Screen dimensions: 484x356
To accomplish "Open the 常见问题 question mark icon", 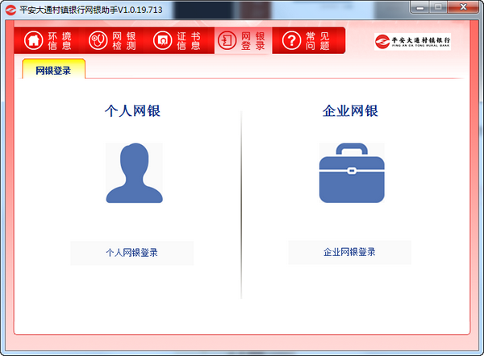I will [291, 40].
